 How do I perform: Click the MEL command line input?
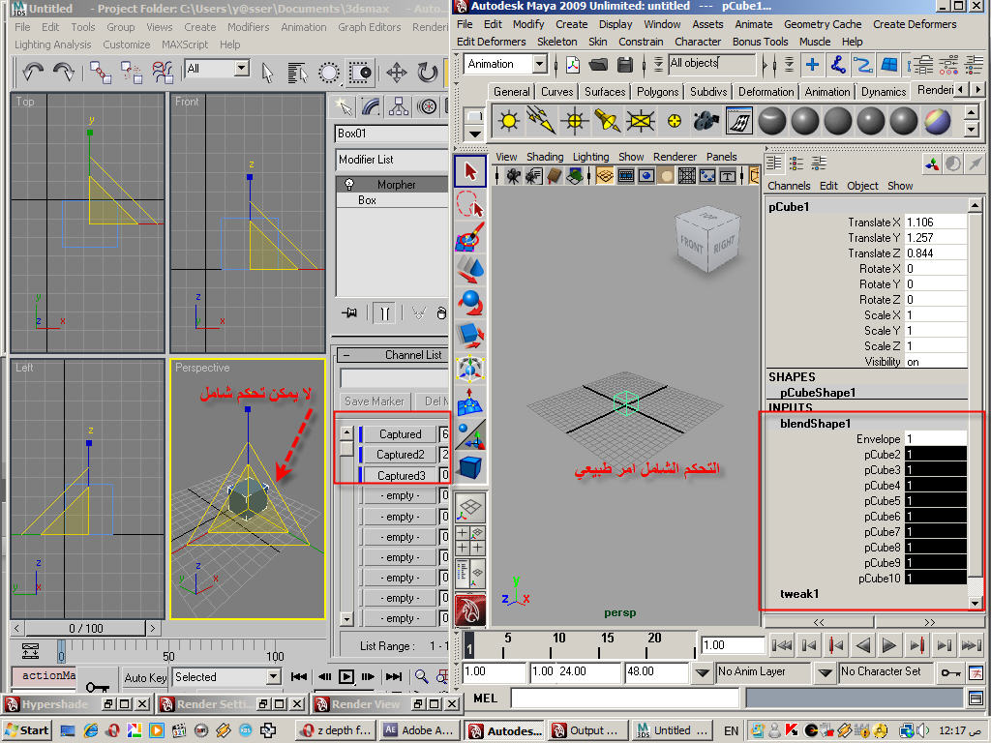pos(624,698)
